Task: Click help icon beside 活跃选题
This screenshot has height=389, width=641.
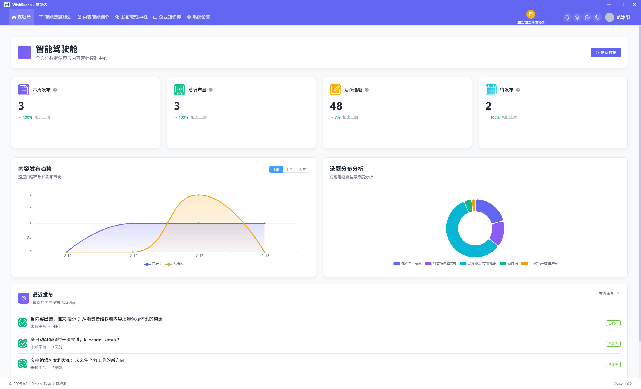Action: tap(367, 90)
